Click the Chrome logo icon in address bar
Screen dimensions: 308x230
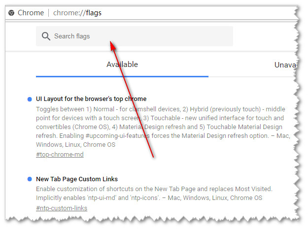coord(11,13)
